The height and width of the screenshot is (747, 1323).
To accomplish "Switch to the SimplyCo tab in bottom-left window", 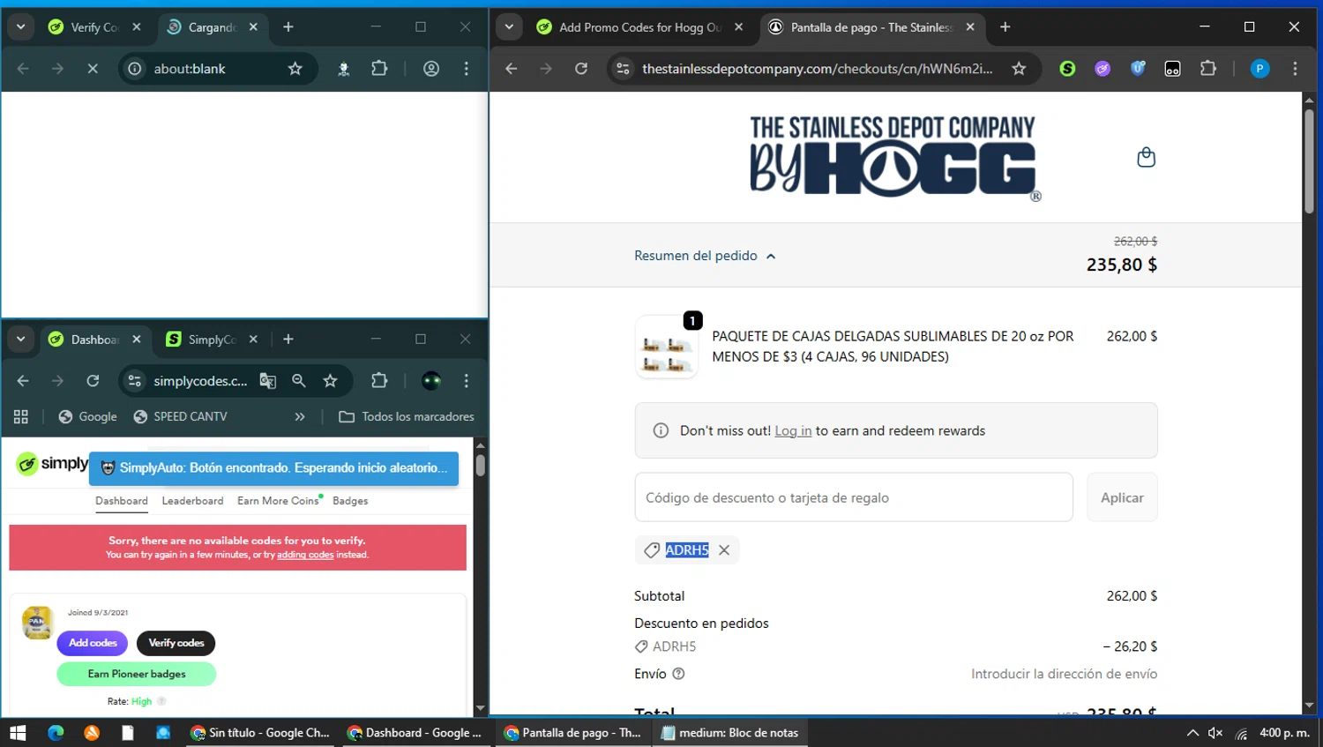I will point(212,340).
